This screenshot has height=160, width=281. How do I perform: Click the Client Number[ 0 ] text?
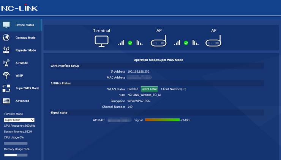click(x=174, y=89)
